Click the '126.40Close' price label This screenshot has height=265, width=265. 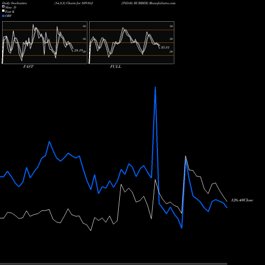[x=242, y=200]
